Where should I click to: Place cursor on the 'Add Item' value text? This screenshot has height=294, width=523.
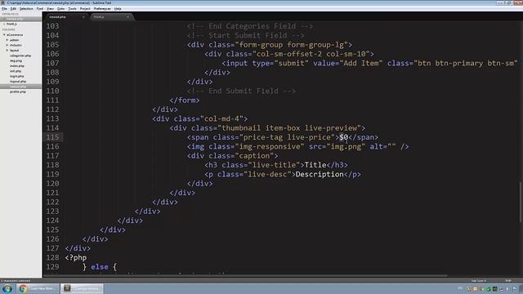click(361, 64)
